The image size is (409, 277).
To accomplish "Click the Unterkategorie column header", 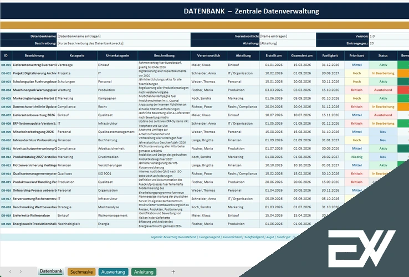I will pos(117,55).
